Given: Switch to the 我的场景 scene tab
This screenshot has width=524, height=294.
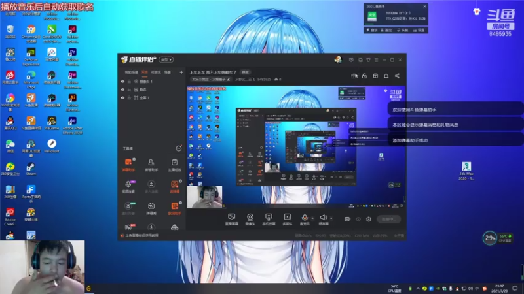Looking at the screenshot, I should click(132, 72).
